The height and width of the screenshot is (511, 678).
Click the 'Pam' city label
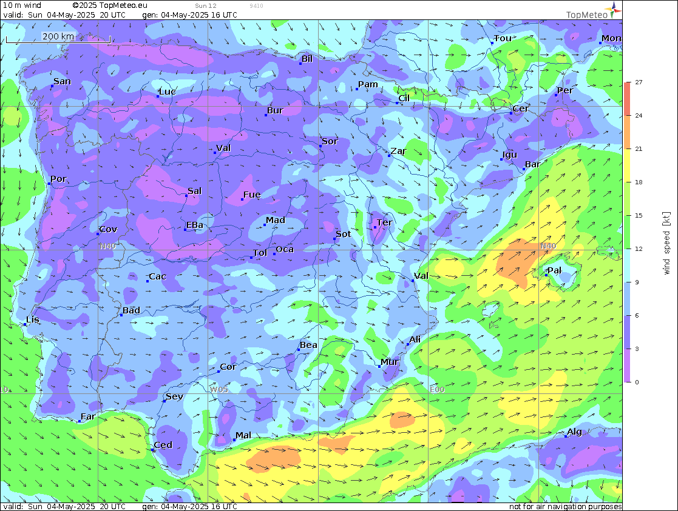(x=368, y=84)
